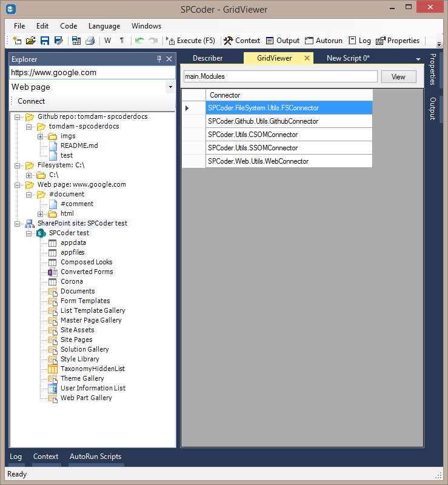Viewport: 448px width, 485px height.
Task: Collapse the SharePoint site: SPCoder test node
Action: 18,224
